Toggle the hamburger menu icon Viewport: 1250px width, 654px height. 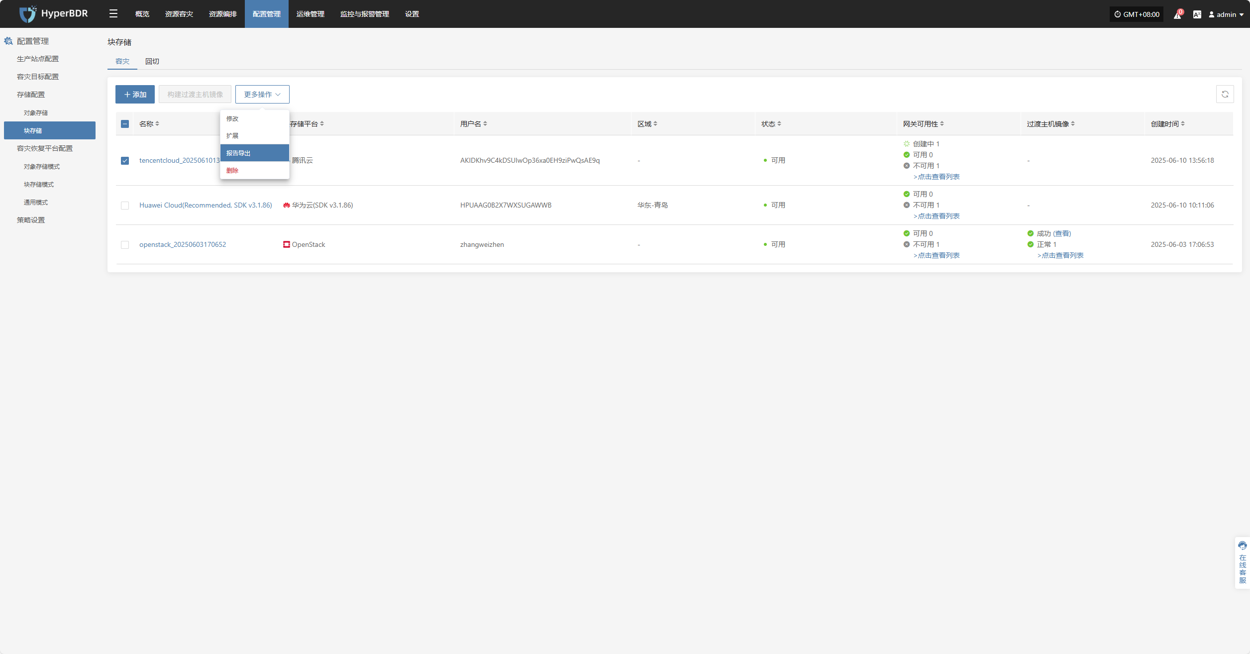click(113, 14)
